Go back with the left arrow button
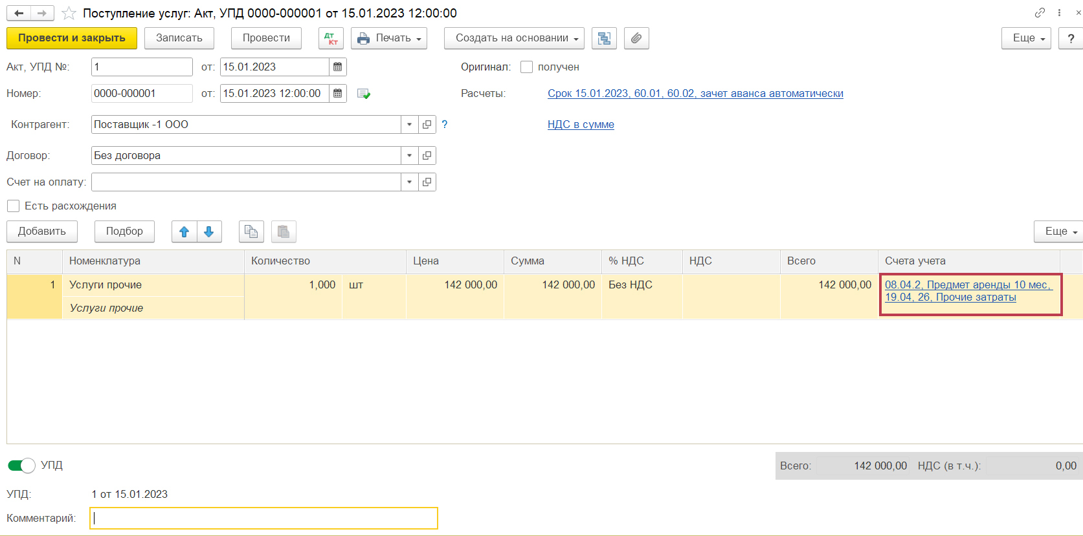Viewport: 1083px width, 536px height. click(19, 13)
